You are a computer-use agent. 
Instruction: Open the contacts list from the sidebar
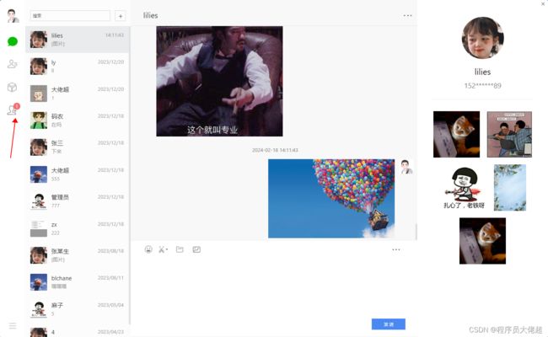point(13,64)
